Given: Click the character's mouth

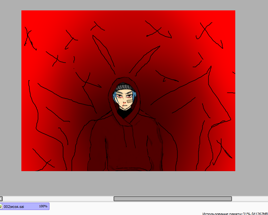Looking at the screenshot, I should 124,106.
